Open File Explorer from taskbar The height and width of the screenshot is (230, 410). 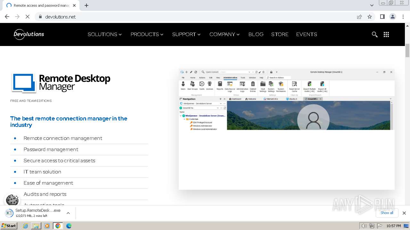click(36, 226)
